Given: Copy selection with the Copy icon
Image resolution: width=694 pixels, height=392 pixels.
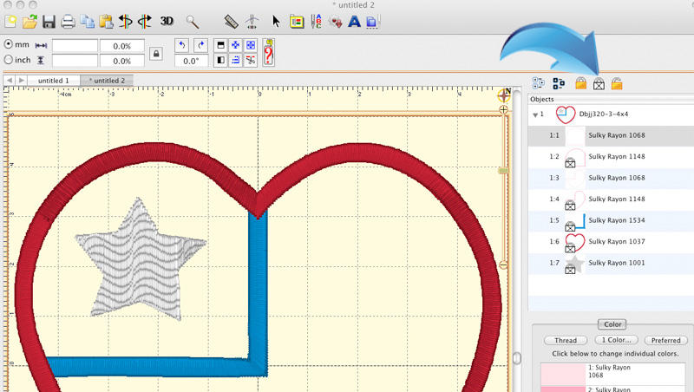Looking at the screenshot, I should pyautogui.click(x=88, y=21).
